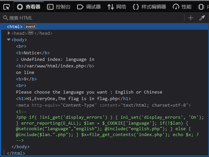Viewport: 209px width, 157px height.
Task: Open the 调试器 debugger tab
Action: pyautogui.click(x=89, y=7)
